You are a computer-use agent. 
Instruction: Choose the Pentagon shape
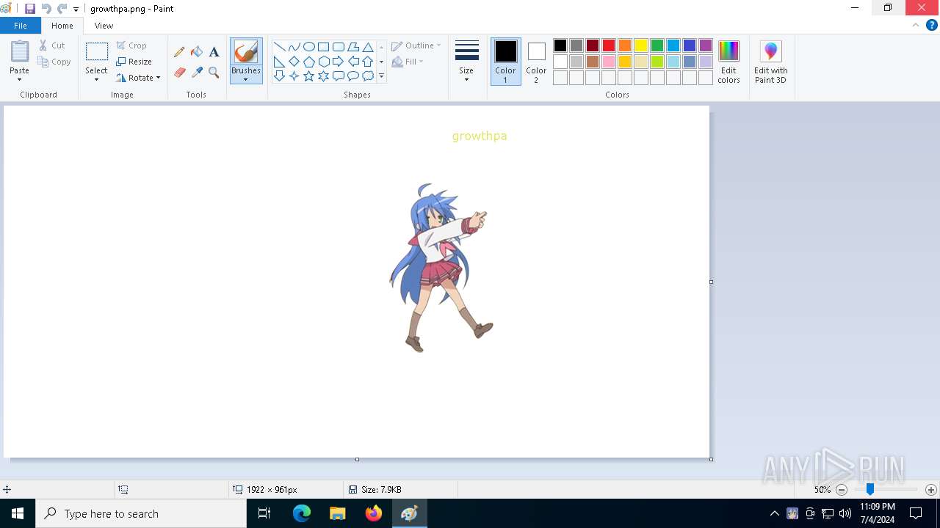point(309,62)
